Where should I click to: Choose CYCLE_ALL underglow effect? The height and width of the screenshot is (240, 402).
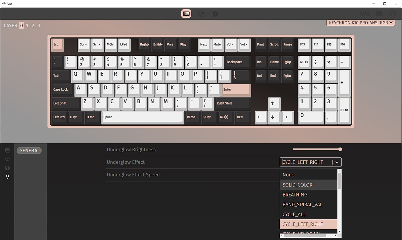coord(308,214)
